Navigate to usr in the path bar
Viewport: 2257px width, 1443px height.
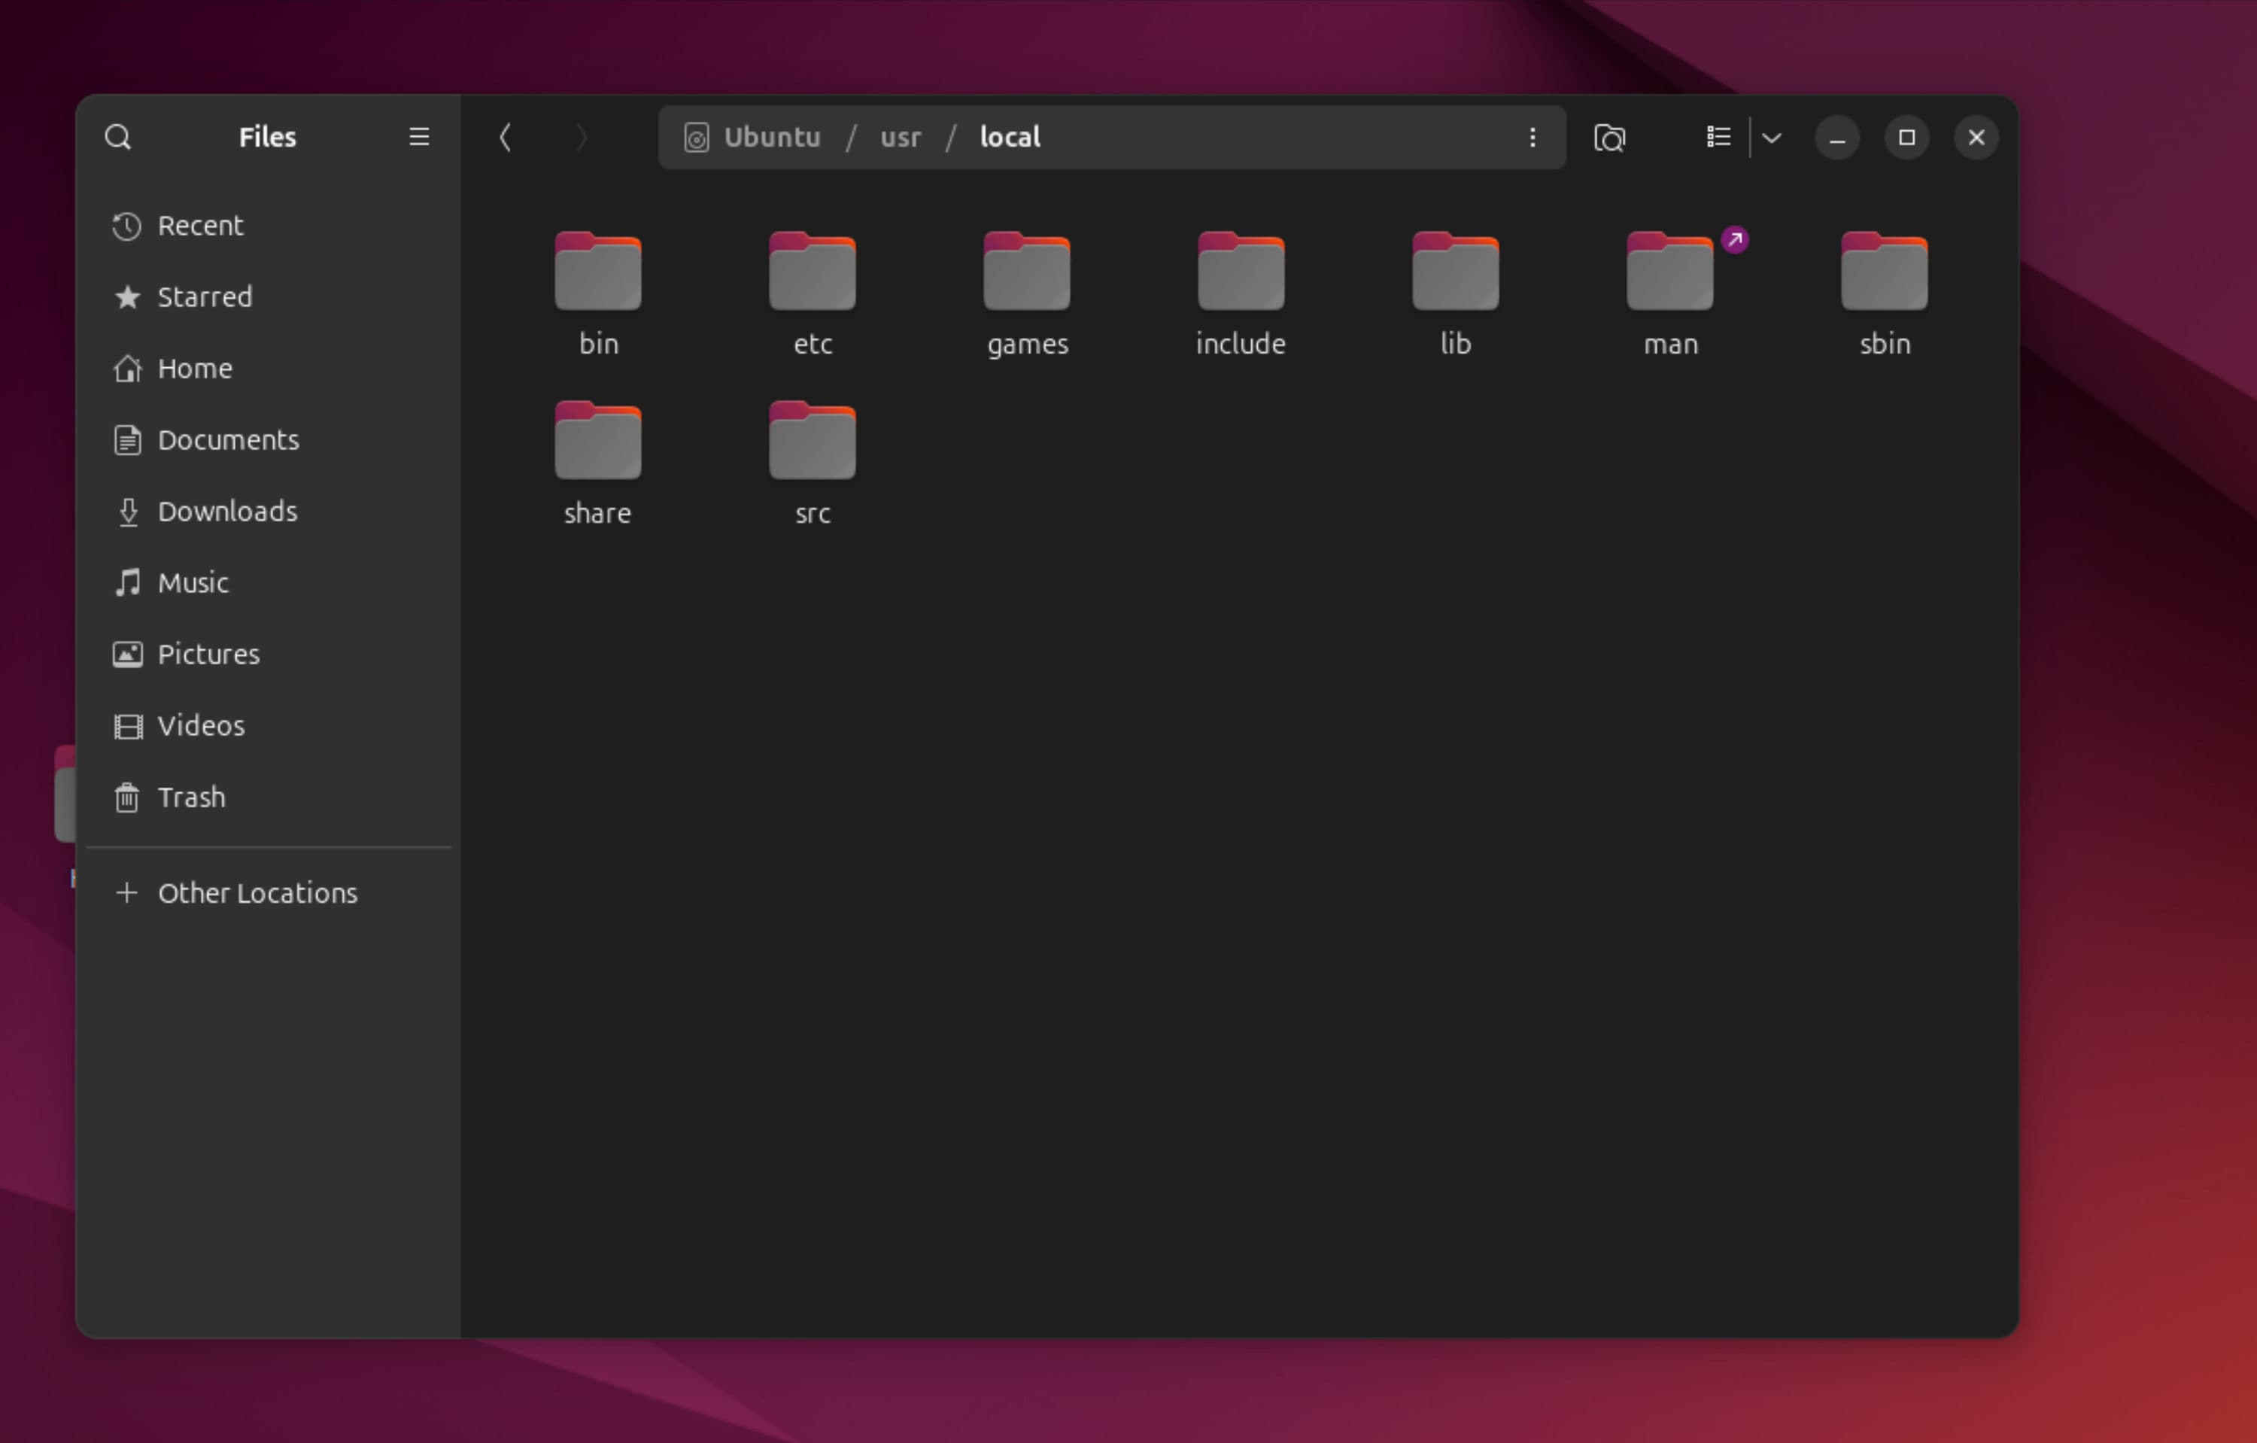coord(900,138)
